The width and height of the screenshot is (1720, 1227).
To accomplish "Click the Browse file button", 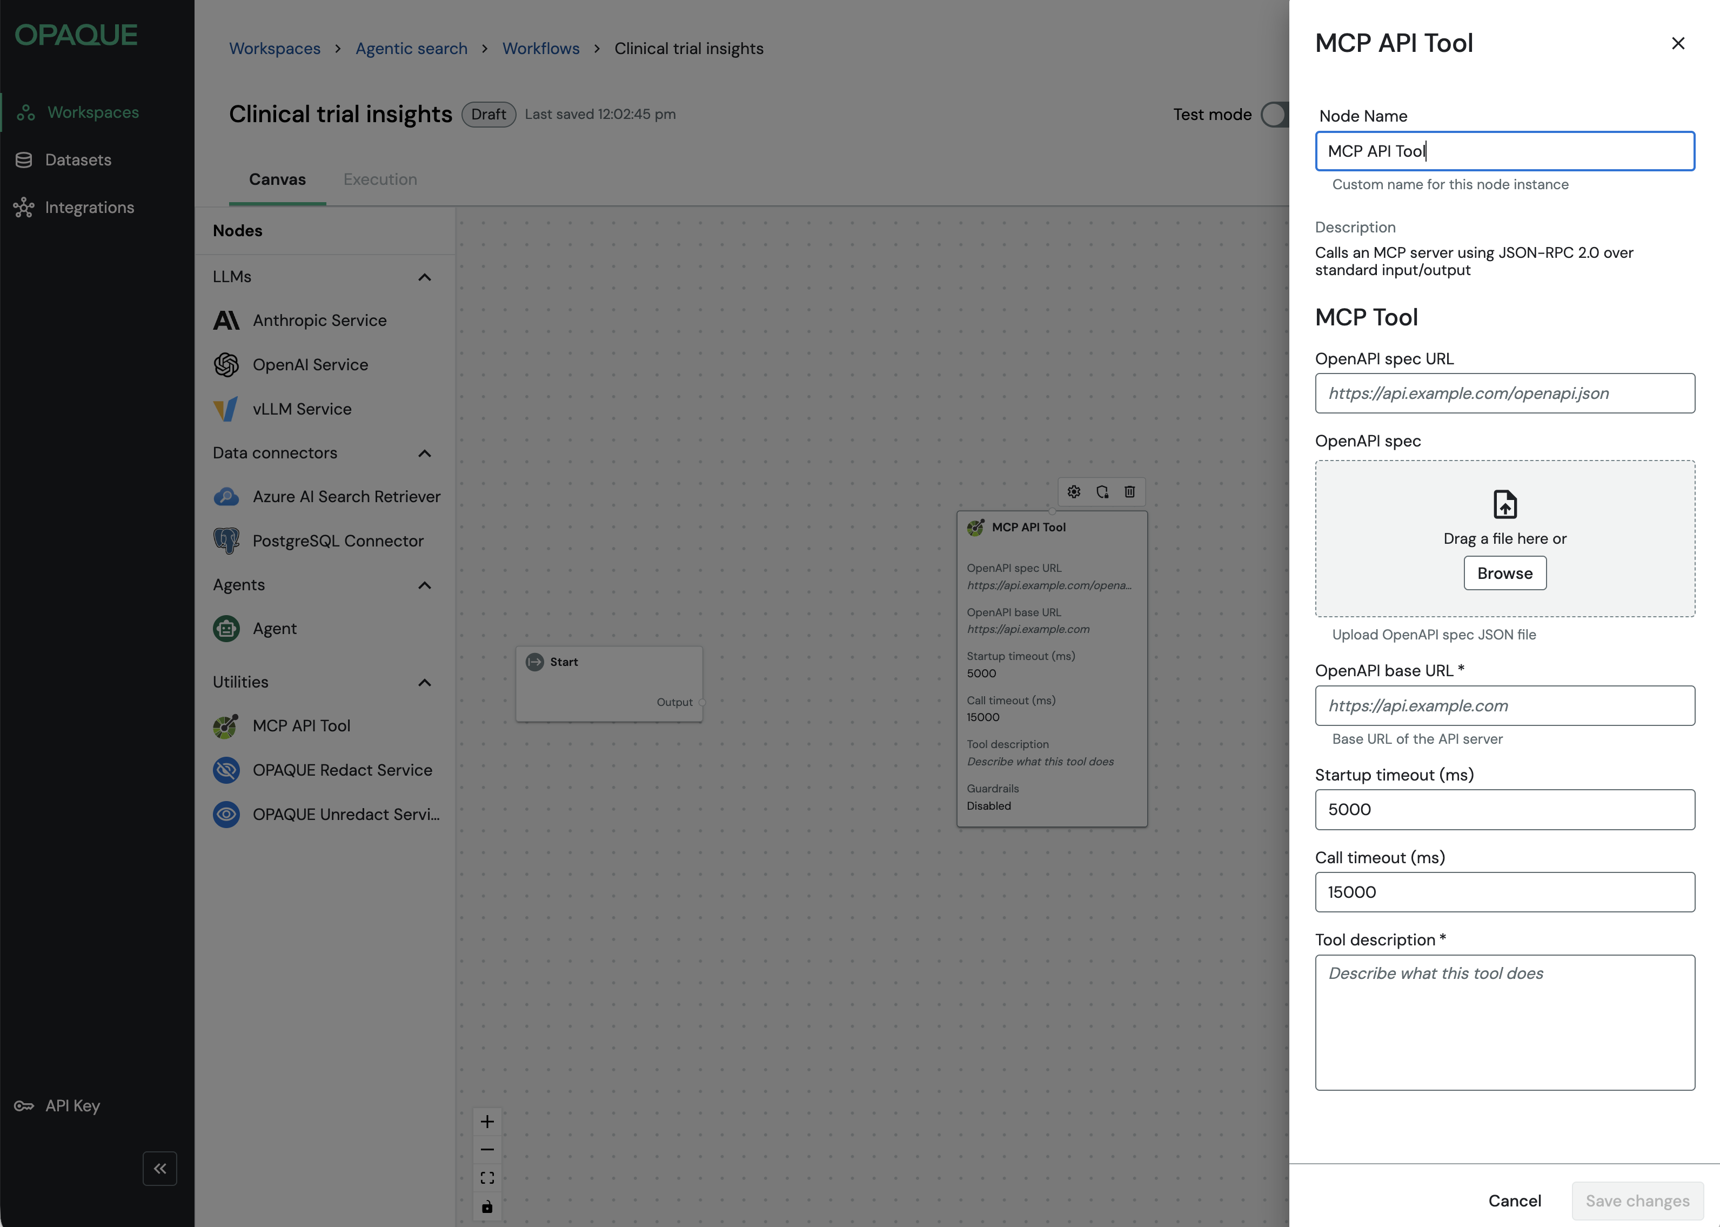I will pos(1505,574).
